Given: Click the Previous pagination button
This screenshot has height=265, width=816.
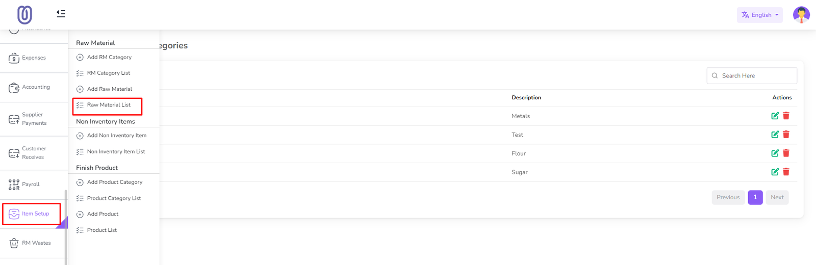Looking at the screenshot, I should (x=728, y=197).
